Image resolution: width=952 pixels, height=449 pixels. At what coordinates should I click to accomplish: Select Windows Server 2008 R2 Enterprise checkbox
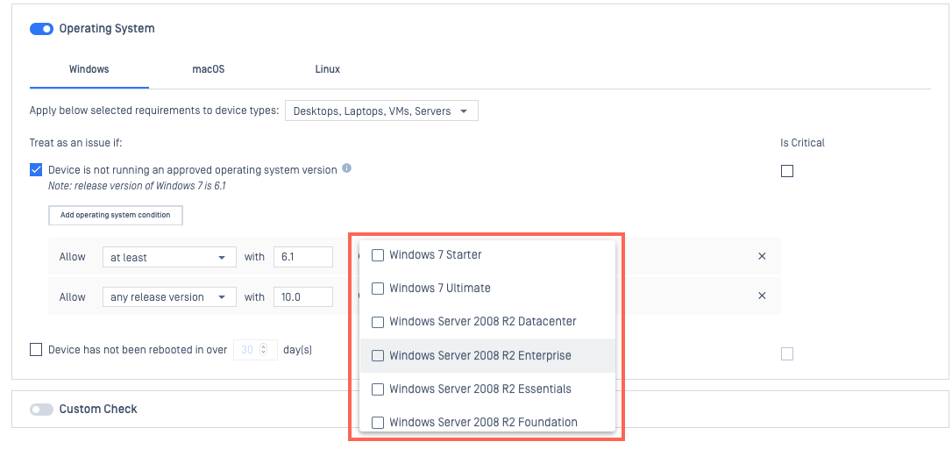tap(378, 355)
